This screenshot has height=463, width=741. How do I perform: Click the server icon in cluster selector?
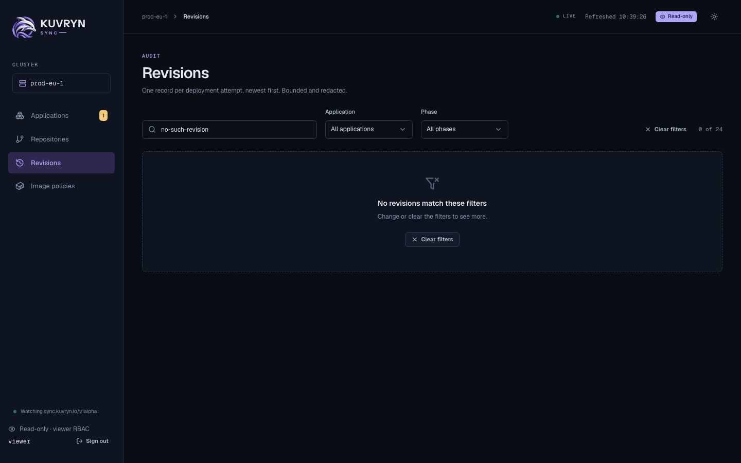coord(23,83)
